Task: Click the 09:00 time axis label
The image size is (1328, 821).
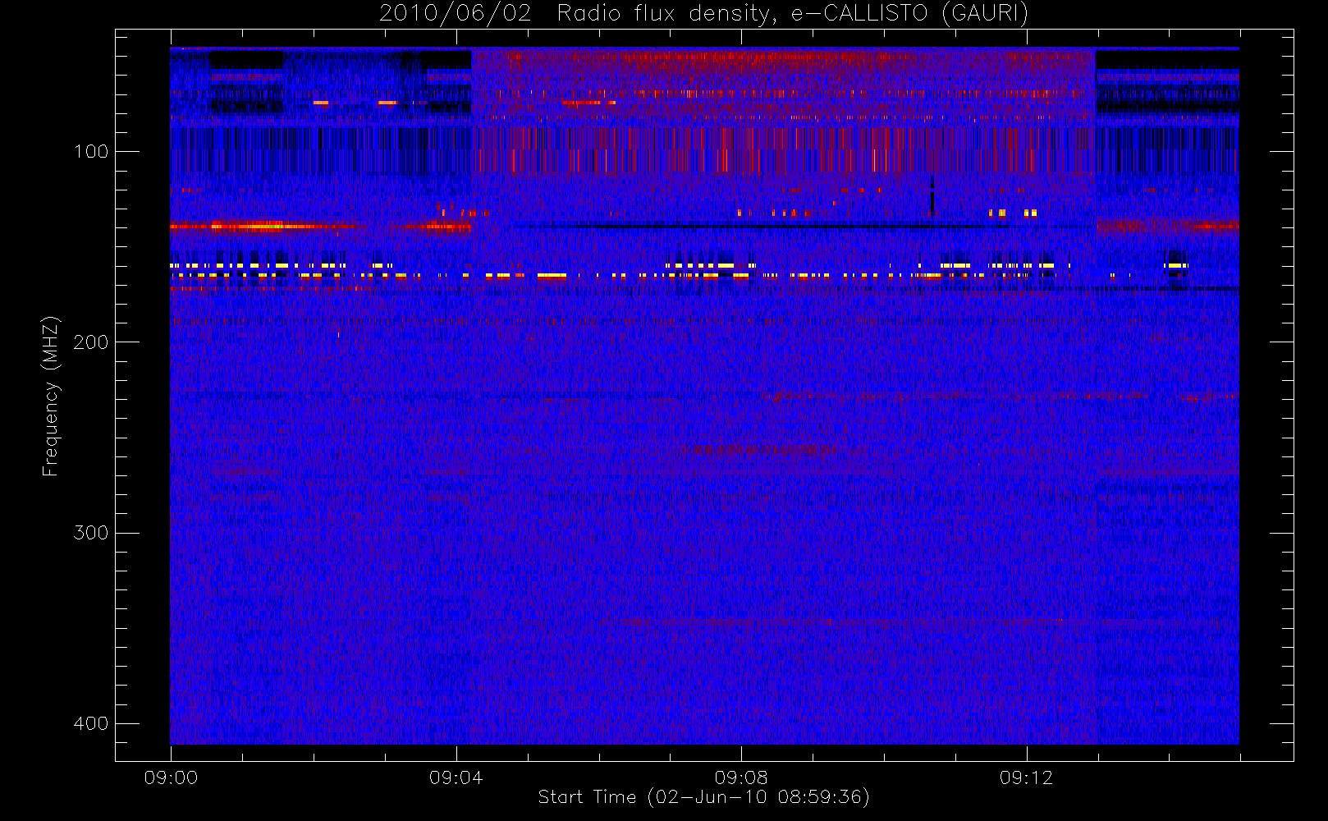Action: [x=171, y=777]
